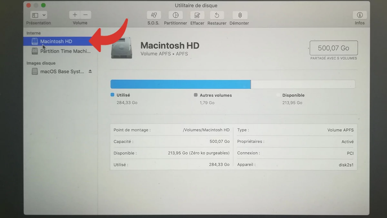
Task: Remove a volume with the minus button
Action: (85, 15)
